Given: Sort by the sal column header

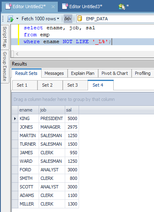Looking at the screenshot, I should [x=72, y=110].
